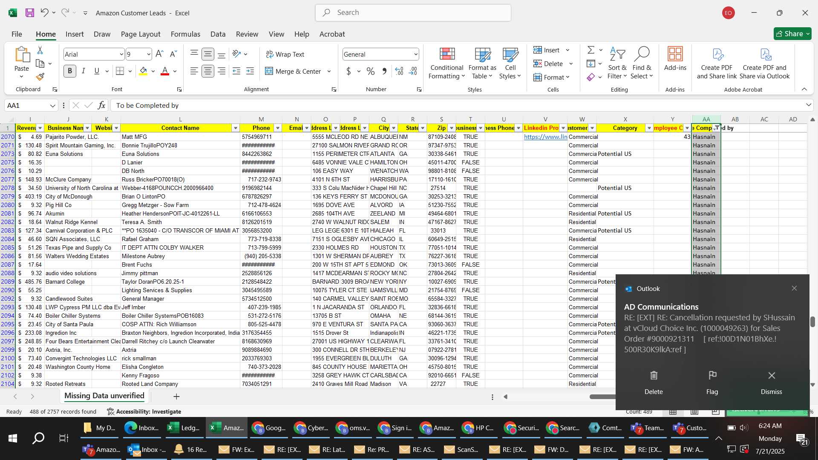Screen dimensions: 818x460
Task: Open Merge & Center dropdown arrow
Action: [329, 71]
